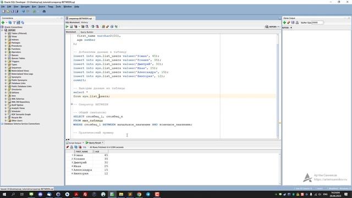Switch to the History tab

pos(84,23)
